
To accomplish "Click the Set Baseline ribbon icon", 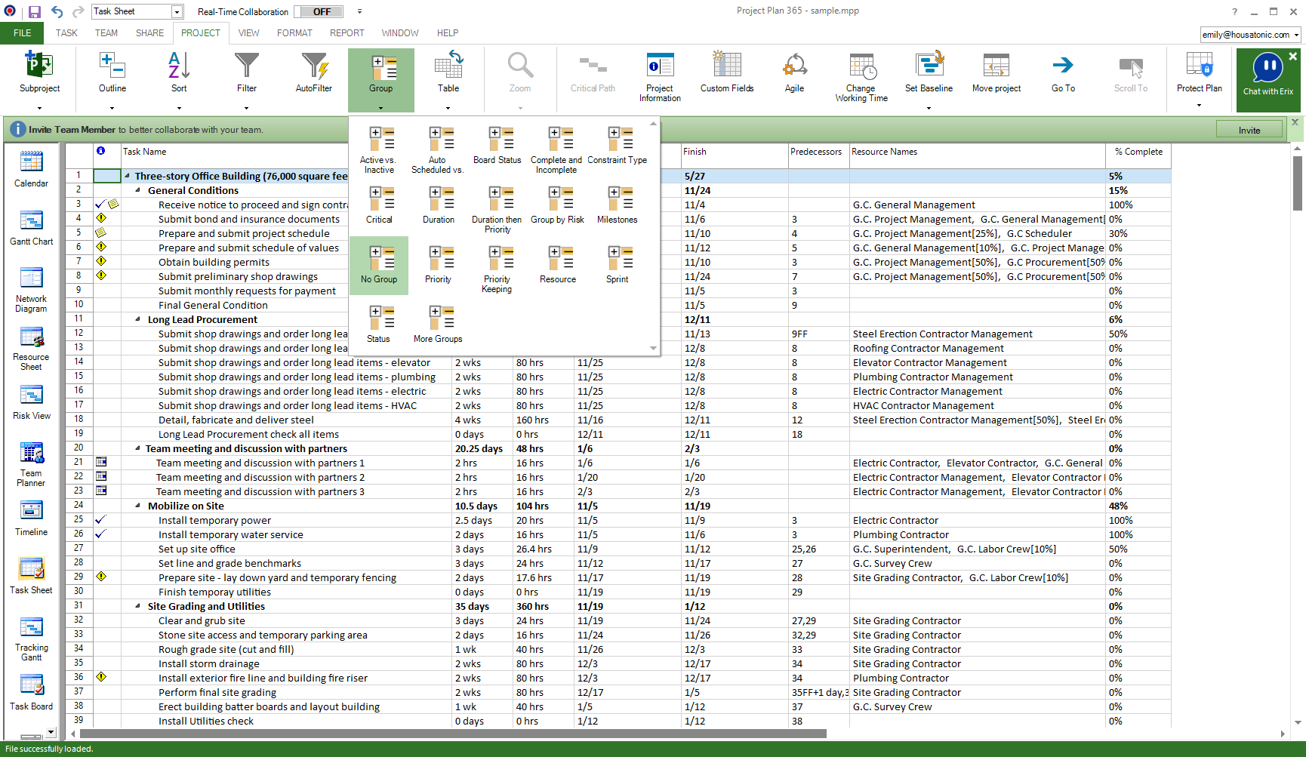I will click(x=929, y=73).
